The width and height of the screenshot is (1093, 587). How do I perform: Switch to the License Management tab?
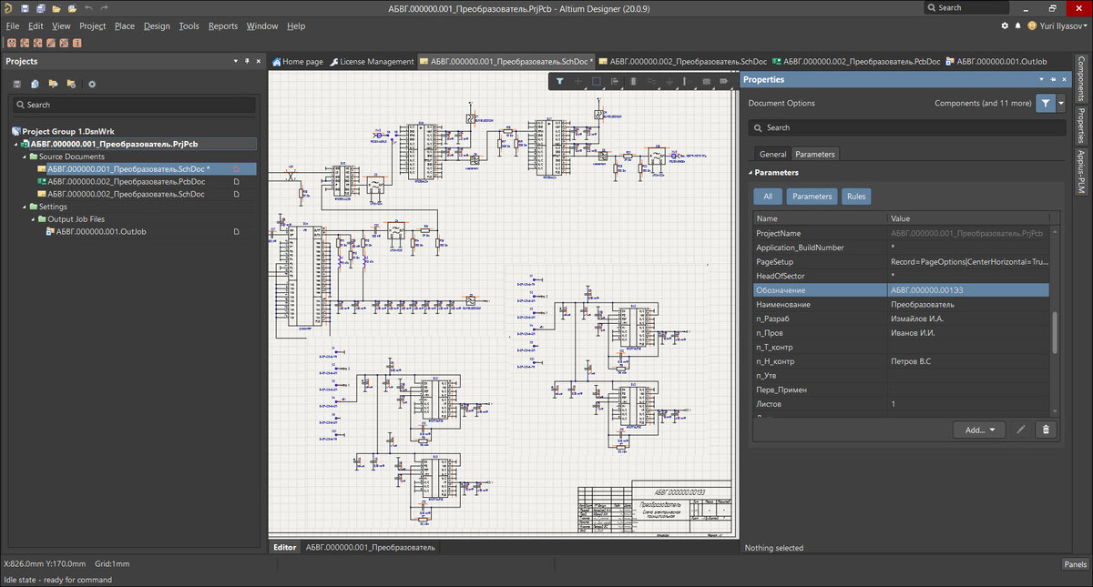[372, 62]
